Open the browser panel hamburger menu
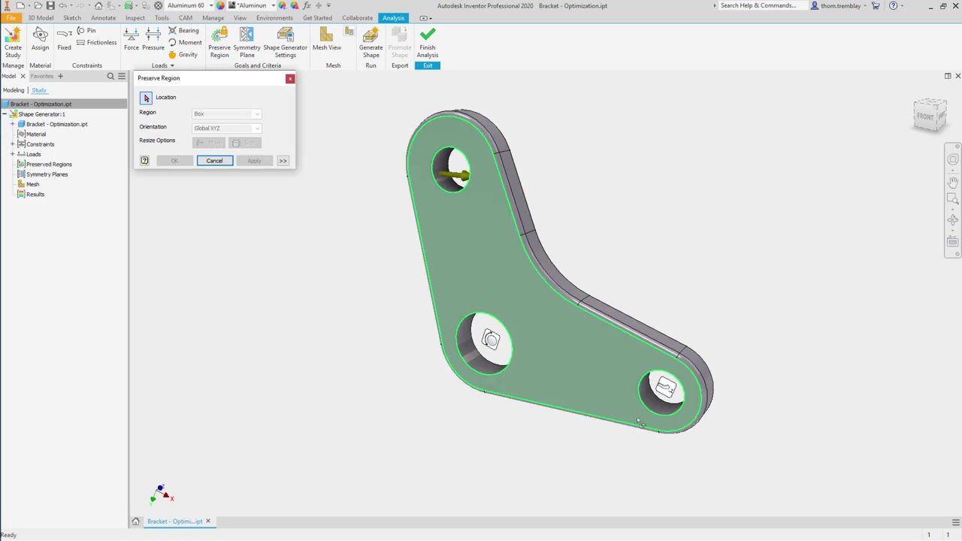Screen dimensions: 962x541 tap(121, 76)
